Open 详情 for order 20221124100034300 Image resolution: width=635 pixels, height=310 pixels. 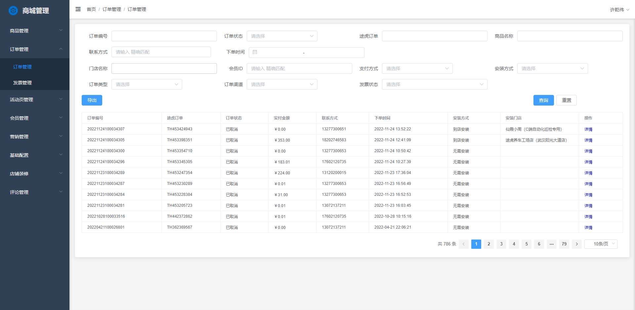(588, 151)
